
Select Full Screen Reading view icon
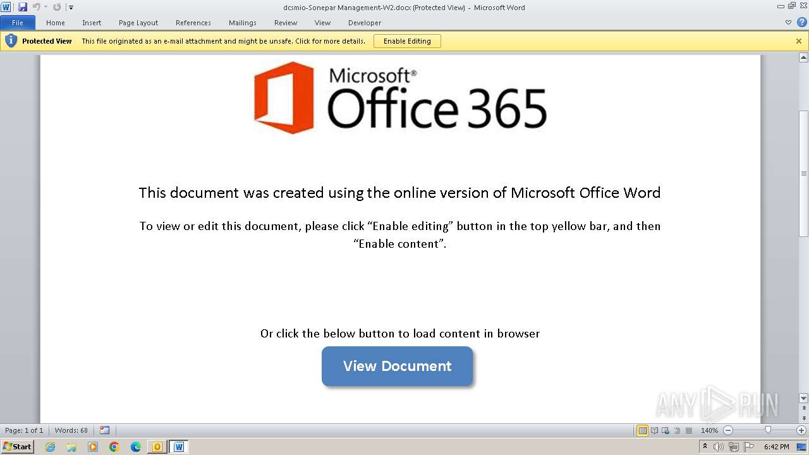[655, 430]
